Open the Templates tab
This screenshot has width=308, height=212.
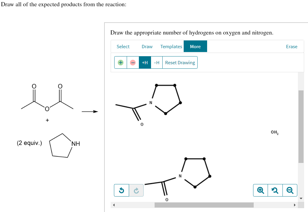(171, 46)
